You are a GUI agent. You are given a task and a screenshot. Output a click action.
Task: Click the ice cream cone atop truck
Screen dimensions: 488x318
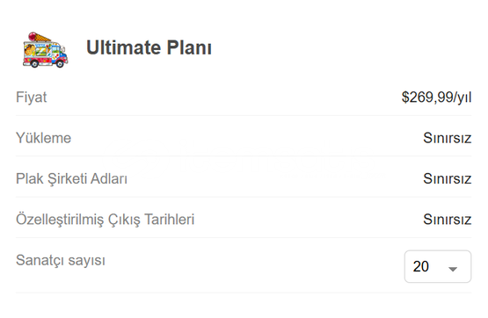click(x=40, y=37)
